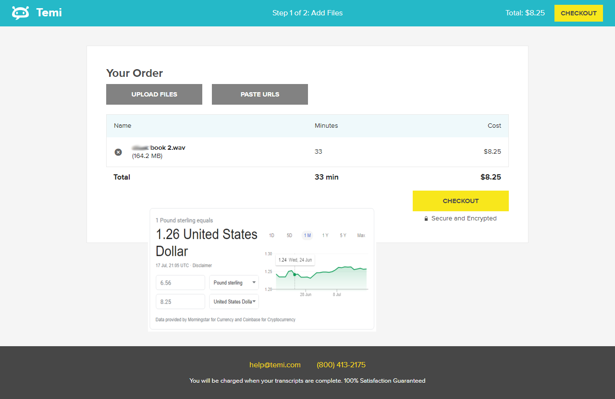Switch chart to Max range
Viewport: 615px width, 399px height.
coord(361,235)
